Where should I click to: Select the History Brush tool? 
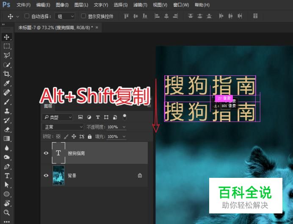tap(7, 120)
